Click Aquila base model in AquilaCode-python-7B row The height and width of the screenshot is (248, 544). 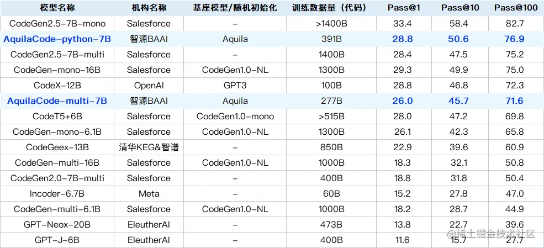(x=235, y=39)
